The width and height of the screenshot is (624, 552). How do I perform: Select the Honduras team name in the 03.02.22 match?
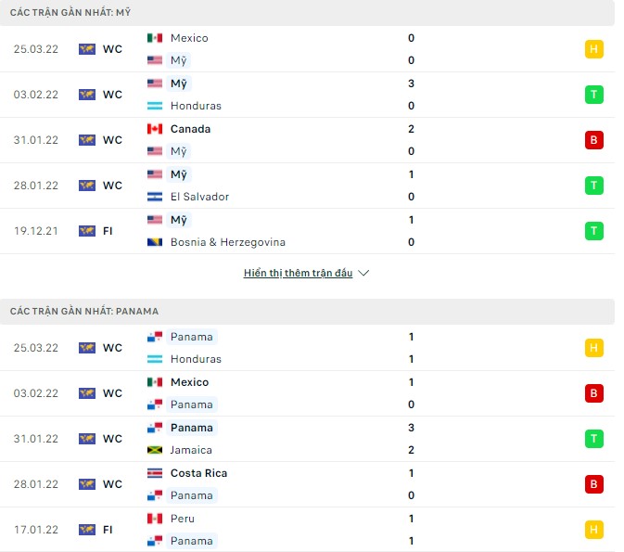click(196, 106)
